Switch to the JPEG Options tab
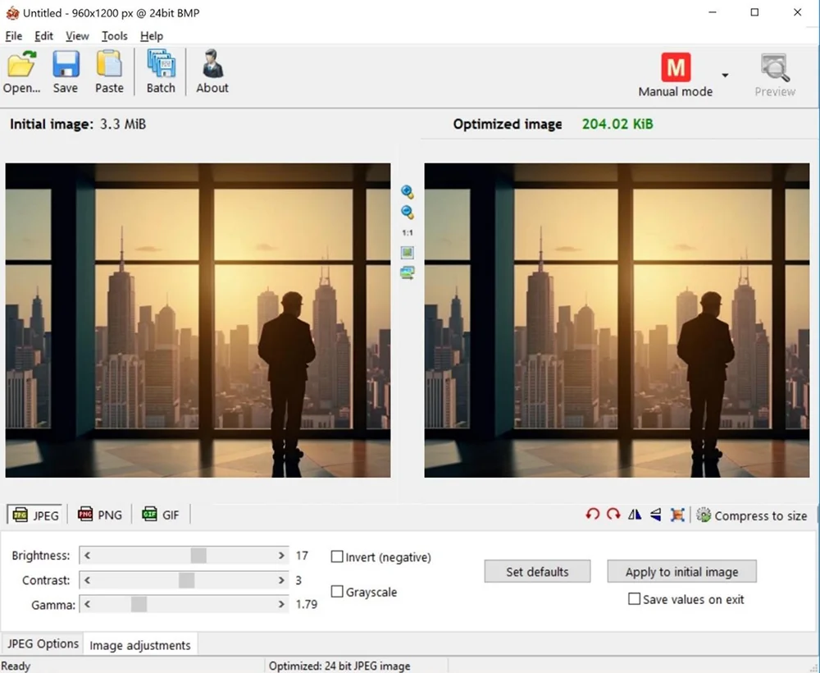Viewport: 820px width, 673px height. [x=43, y=644]
